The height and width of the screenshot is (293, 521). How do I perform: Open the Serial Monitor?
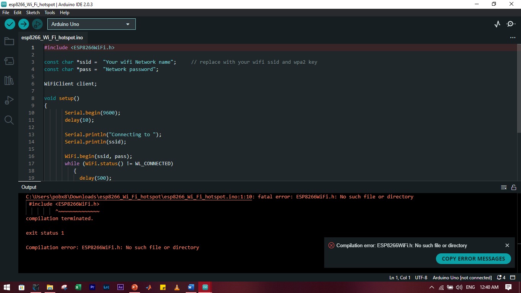tap(511, 24)
